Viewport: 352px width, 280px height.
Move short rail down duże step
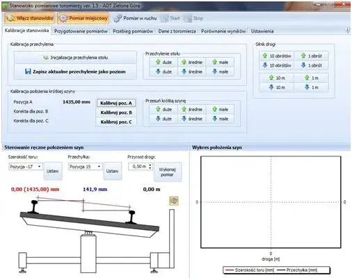[163, 119]
